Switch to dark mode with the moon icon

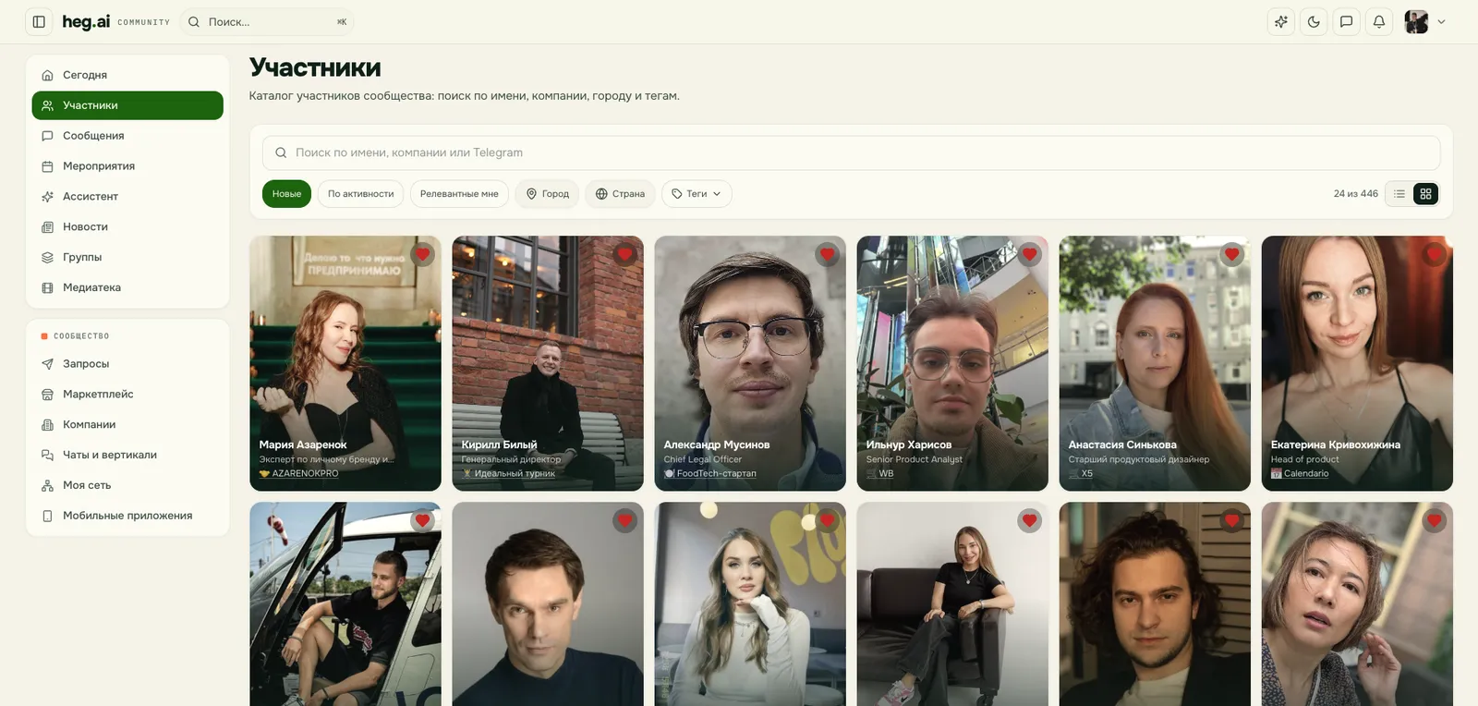(1314, 21)
